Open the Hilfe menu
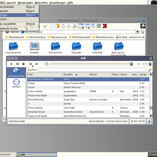Image resolution: width=157 pixels, height=157 pixels. (70, 3)
